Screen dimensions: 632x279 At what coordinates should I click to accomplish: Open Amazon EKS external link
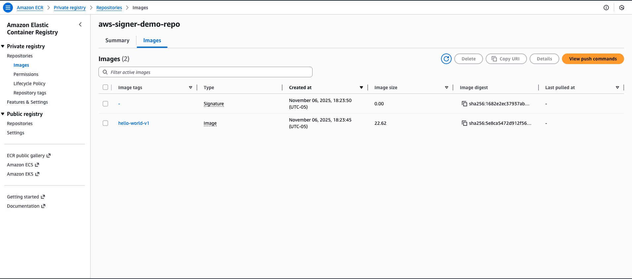(x=23, y=174)
